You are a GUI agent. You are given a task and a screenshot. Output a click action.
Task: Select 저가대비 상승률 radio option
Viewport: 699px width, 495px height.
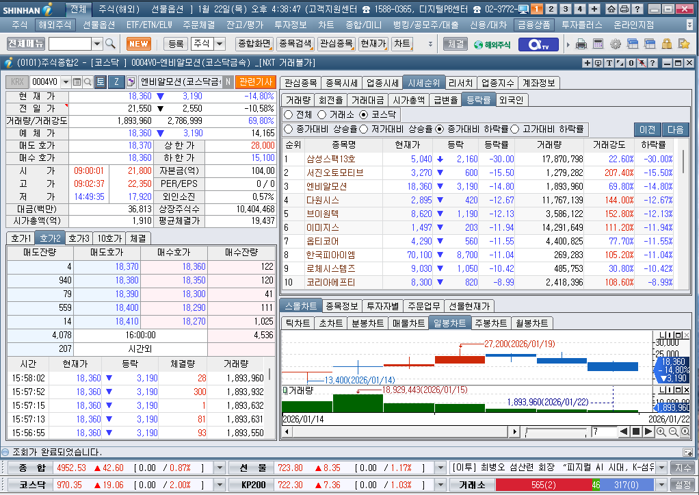point(363,129)
